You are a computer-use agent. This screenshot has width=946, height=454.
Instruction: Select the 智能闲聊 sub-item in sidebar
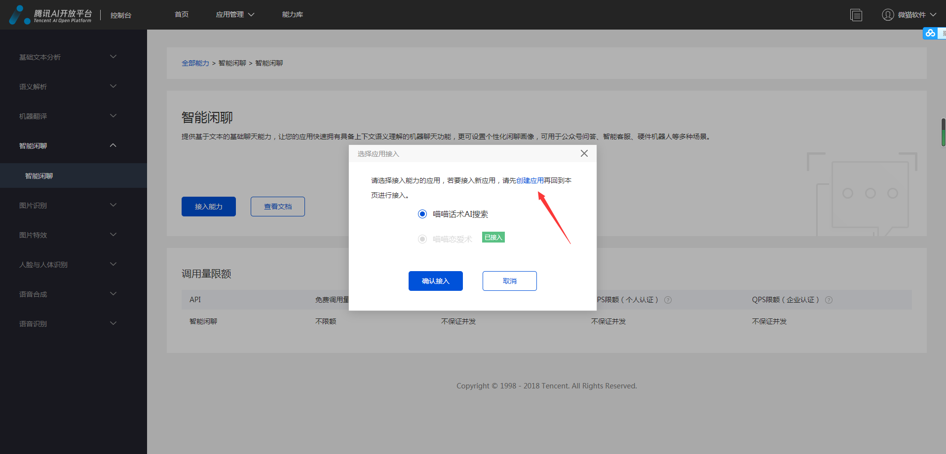point(74,176)
